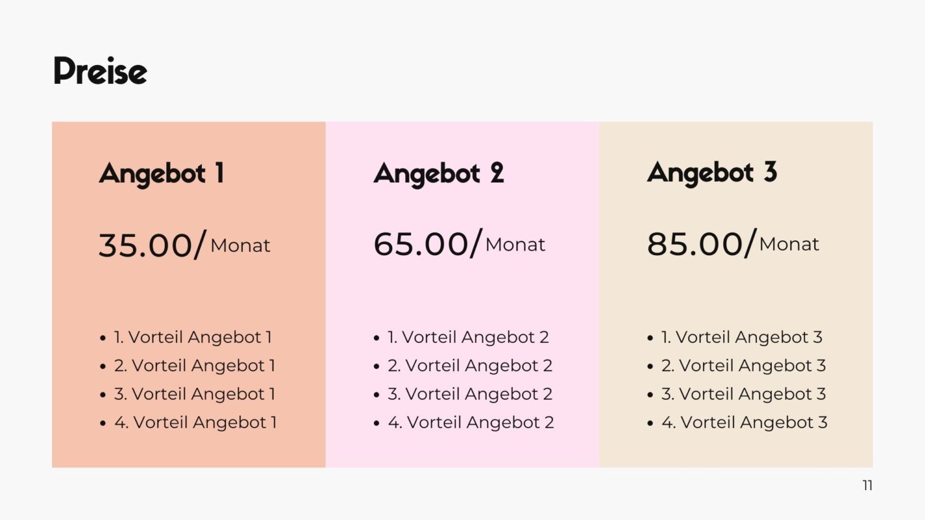The image size is (925, 520).
Task: Click Monat label next to 85.00
Action: [x=789, y=244]
